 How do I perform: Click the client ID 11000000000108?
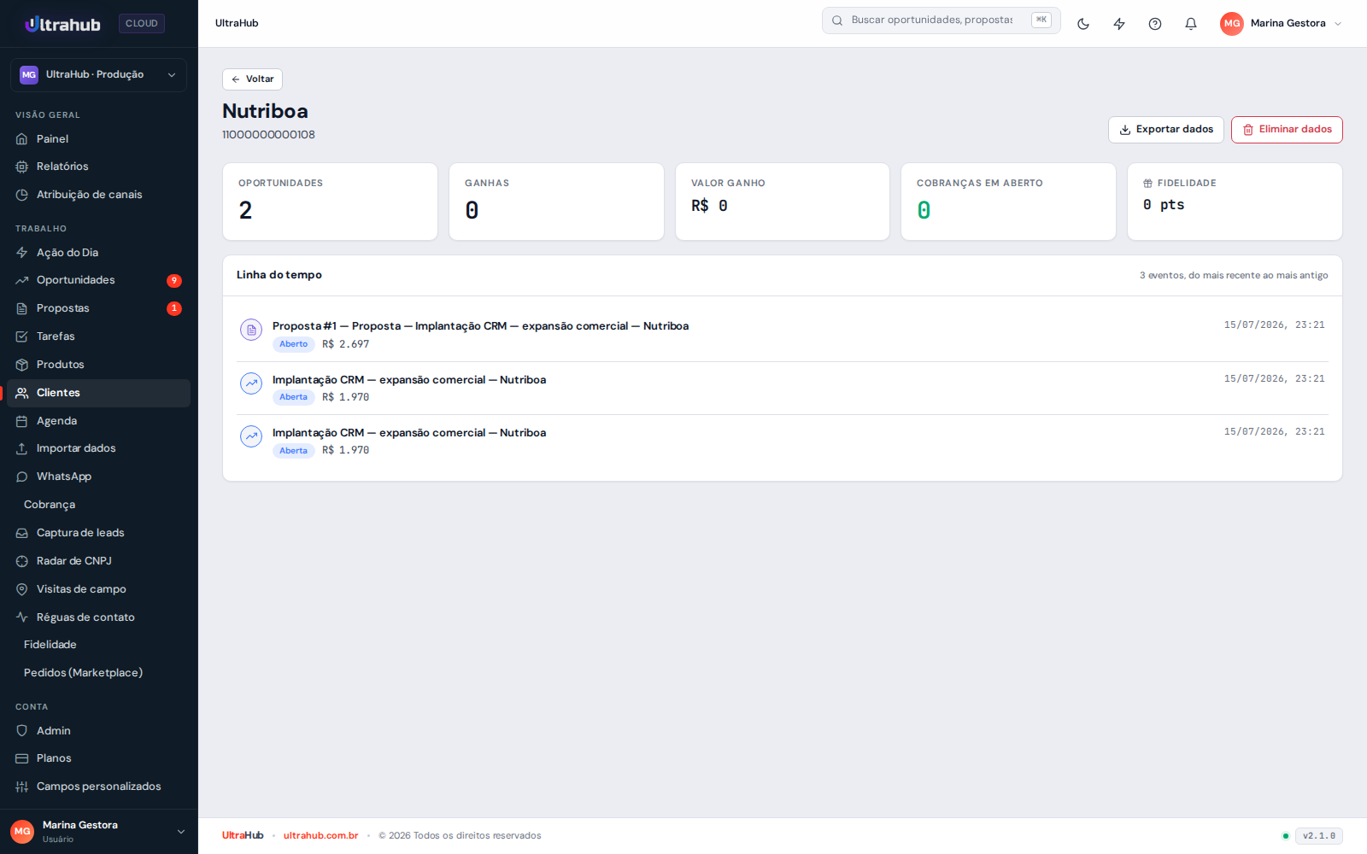(x=268, y=135)
